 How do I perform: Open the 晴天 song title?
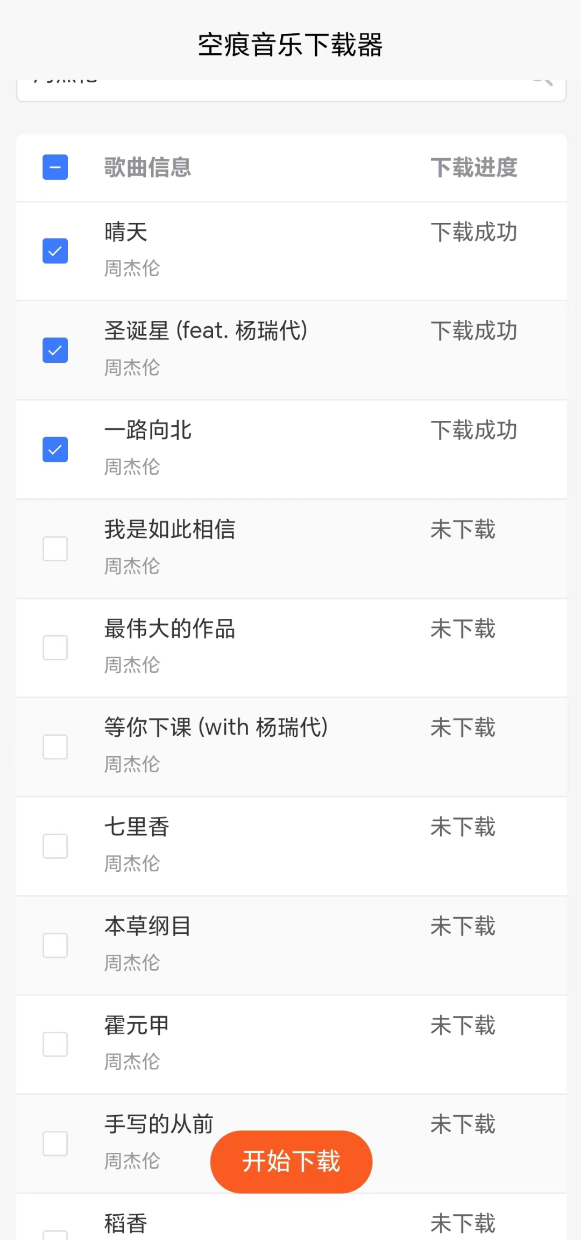coord(126,232)
